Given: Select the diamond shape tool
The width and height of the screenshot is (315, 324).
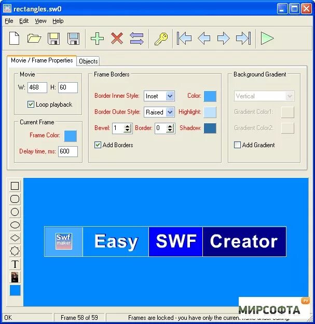Looking at the screenshot, I should pos(15,238).
